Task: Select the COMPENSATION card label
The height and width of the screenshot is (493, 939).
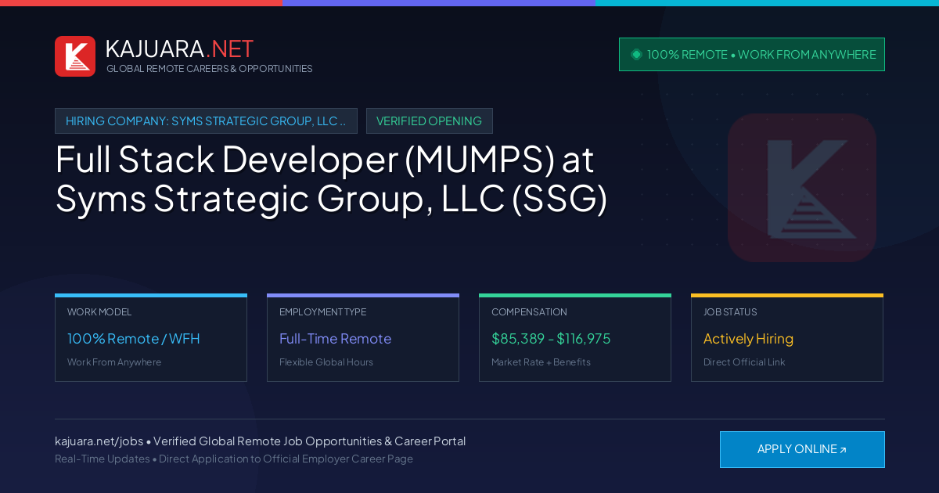Action: pyautogui.click(x=529, y=312)
